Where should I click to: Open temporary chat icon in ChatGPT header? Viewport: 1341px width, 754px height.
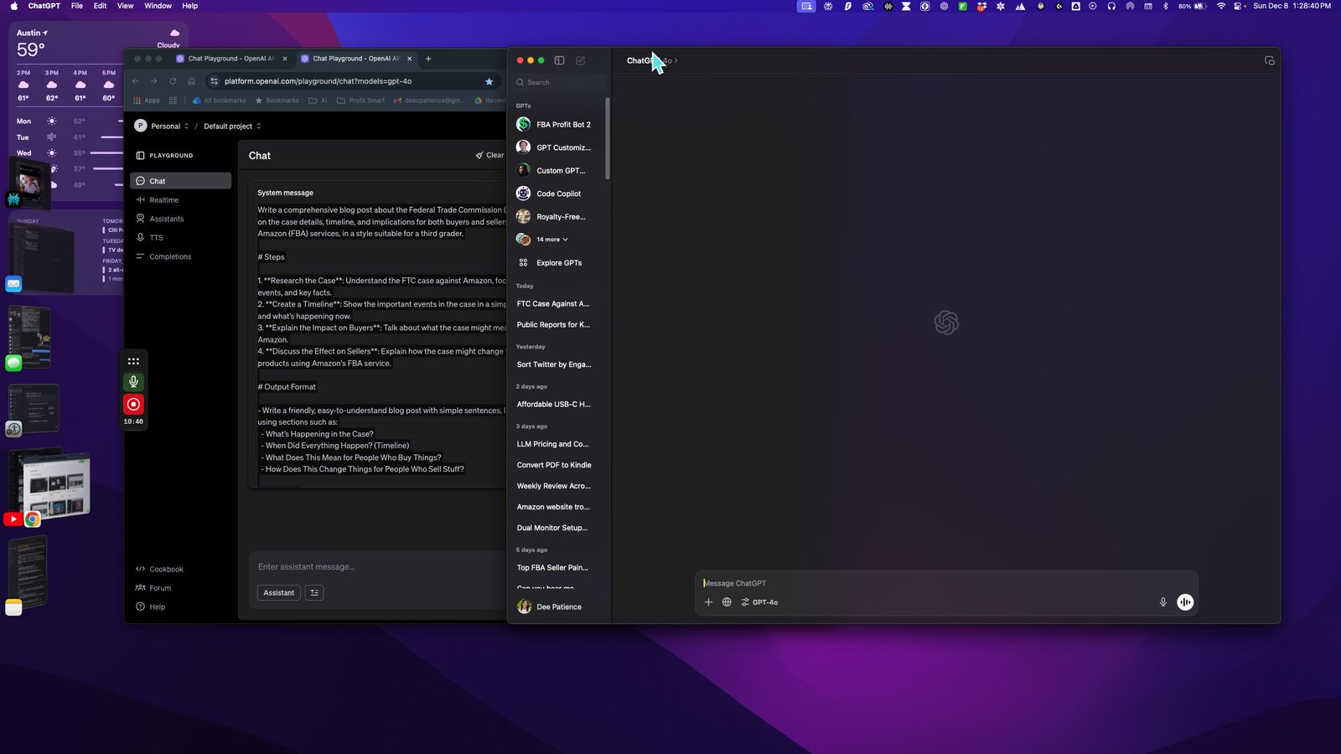(x=1269, y=60)
